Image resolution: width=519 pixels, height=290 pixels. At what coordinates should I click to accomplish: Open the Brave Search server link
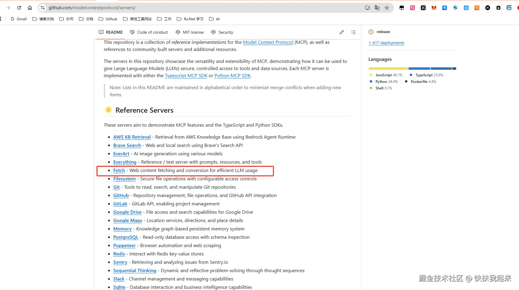127,145
